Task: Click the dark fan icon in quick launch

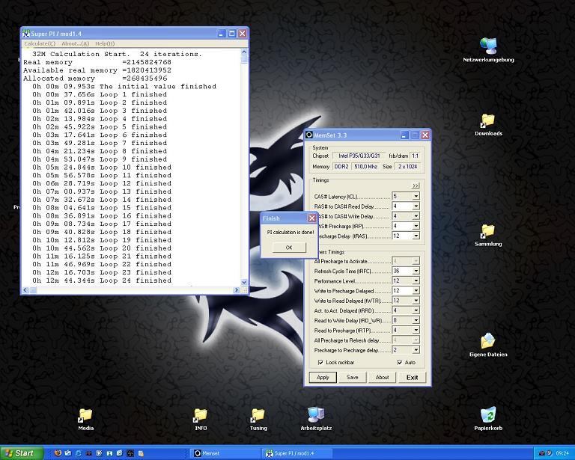Action: (130, 453)
